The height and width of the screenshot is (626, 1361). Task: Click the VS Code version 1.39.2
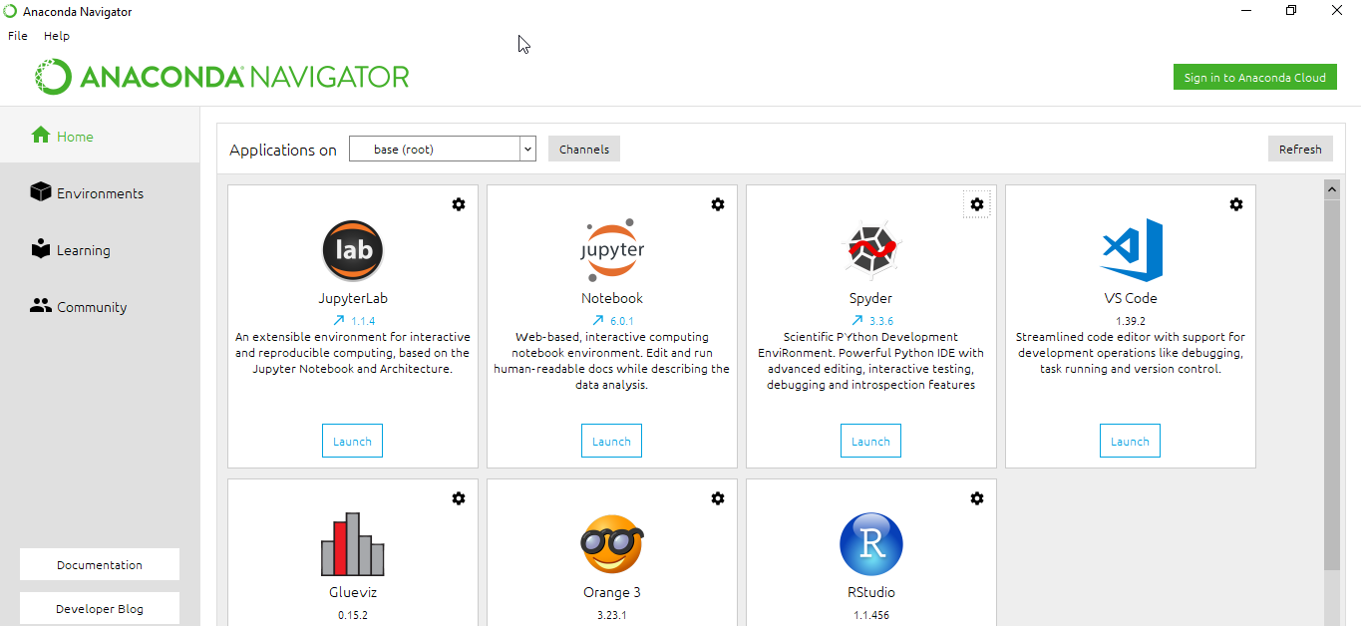point(1131,321)
